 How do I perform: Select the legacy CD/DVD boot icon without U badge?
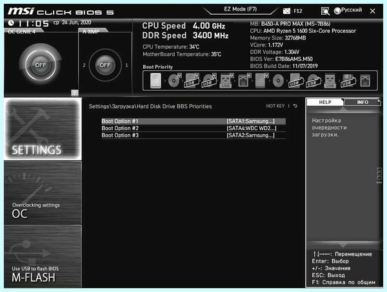pos(278,81)
